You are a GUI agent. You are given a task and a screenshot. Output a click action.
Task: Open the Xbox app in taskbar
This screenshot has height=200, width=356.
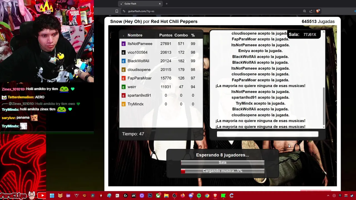(158, 196)
